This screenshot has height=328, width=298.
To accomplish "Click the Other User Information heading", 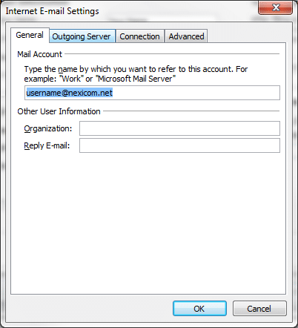I will 59,111.
